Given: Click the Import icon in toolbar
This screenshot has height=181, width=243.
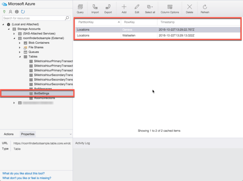Looking at the screenshot, I should point(95,9).
